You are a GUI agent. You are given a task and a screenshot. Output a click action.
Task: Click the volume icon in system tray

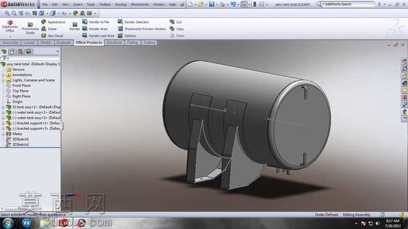(377, 223)
